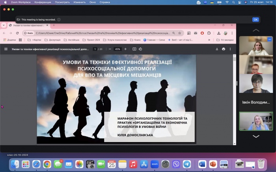Go forward in shared browser
This screenshot has height=172, width=276.
11,33
